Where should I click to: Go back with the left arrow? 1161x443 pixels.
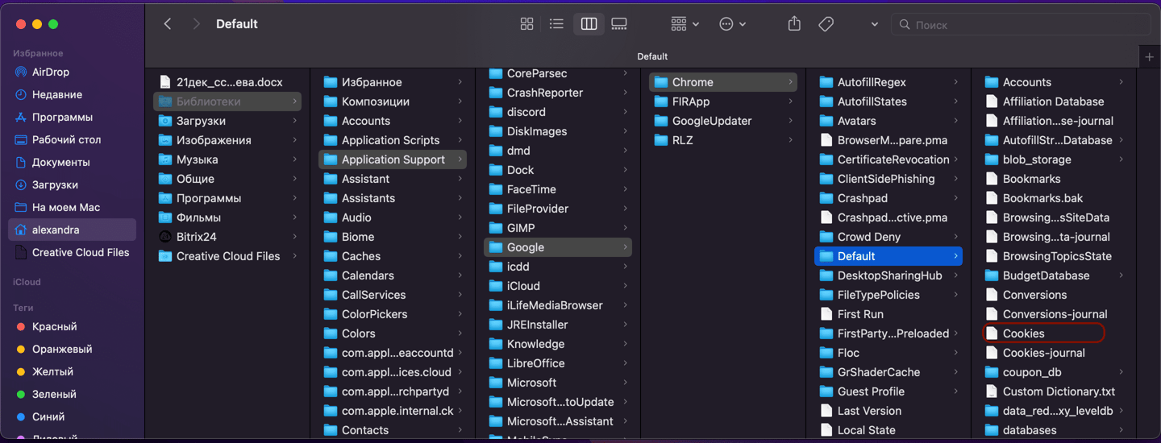(168, 24)
